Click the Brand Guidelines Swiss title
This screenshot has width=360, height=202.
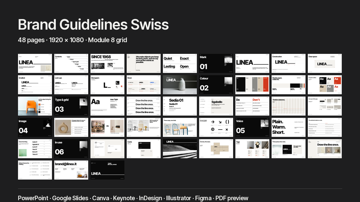[93, 25]
